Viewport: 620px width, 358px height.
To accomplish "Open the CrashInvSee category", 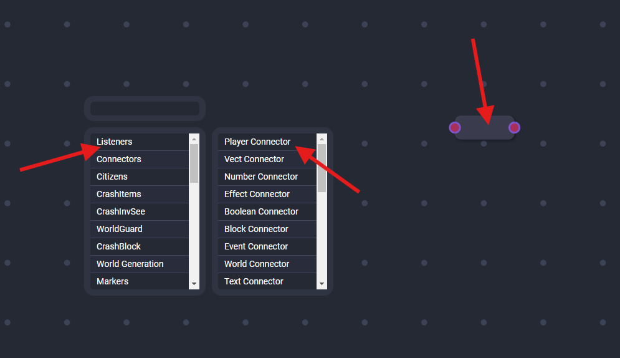I will [139, 211].
